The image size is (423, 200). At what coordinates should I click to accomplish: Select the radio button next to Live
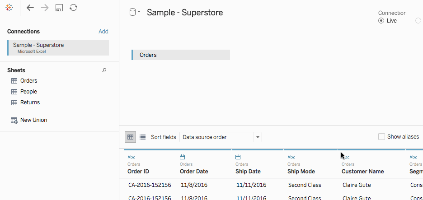[418, 21]
